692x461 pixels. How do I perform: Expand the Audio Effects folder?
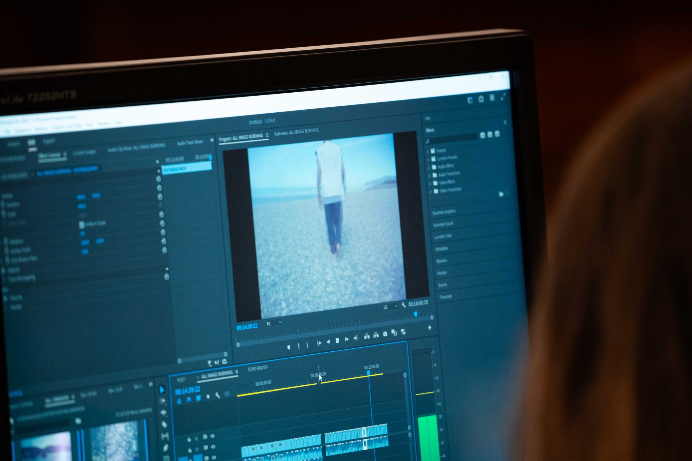tap(429, 168)
